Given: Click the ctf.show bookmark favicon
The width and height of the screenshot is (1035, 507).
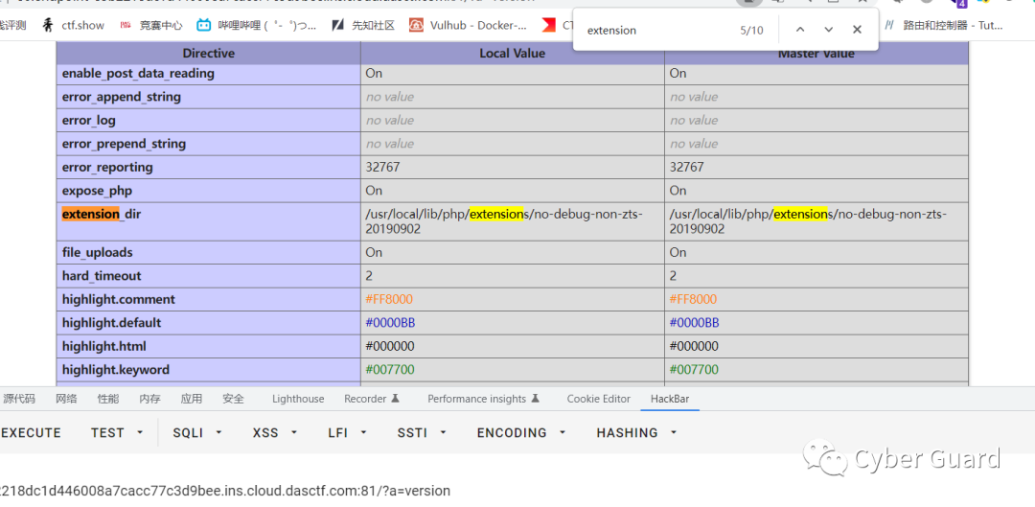Looking at the screenshot, I should pyautogui.click(x=48, y=26).
